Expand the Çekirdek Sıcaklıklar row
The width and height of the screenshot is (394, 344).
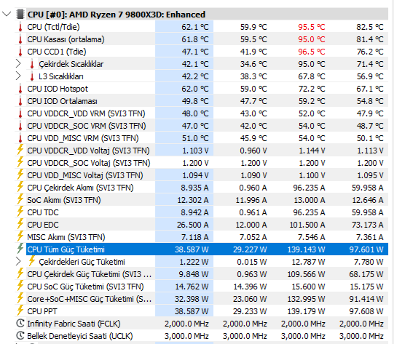(x=18, y=64)
